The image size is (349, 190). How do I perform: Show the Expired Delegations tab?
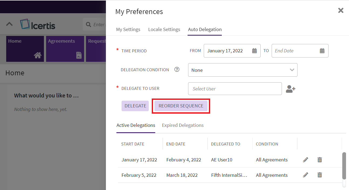coord(183,125)
